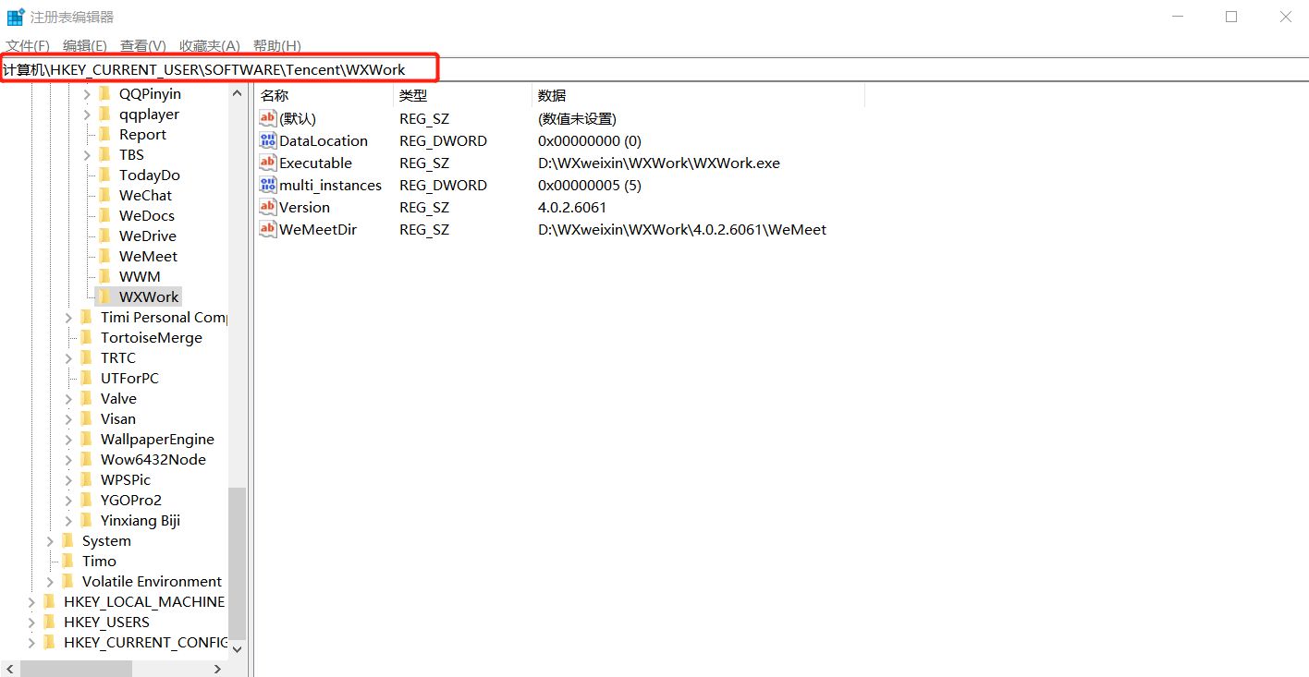1309x677 pixels.
Task: Click the TRTC folder icon
Action: (x=86, y=357)
